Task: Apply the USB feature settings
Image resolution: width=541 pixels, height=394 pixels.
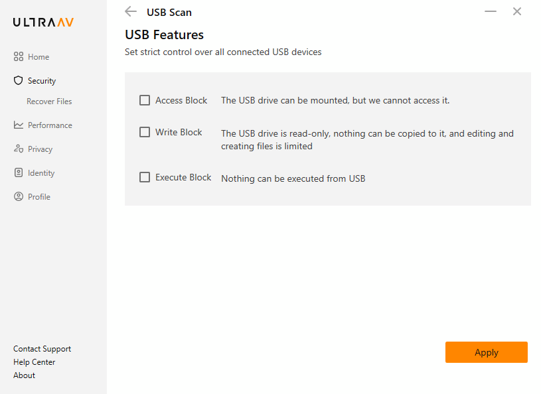Action: [x=486, y=352]
